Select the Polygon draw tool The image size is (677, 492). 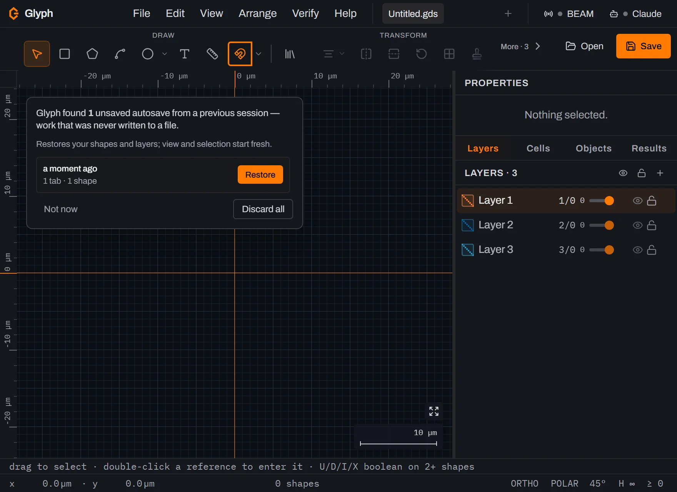(x=92, y=54)
